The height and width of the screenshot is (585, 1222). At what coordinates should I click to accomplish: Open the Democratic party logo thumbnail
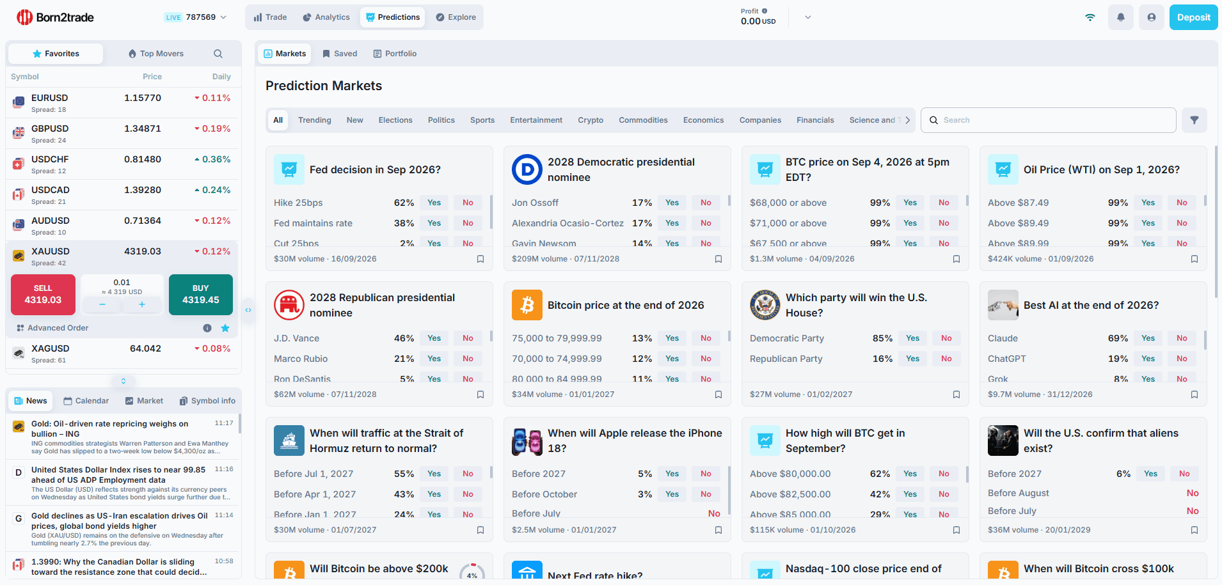point(527,169)
